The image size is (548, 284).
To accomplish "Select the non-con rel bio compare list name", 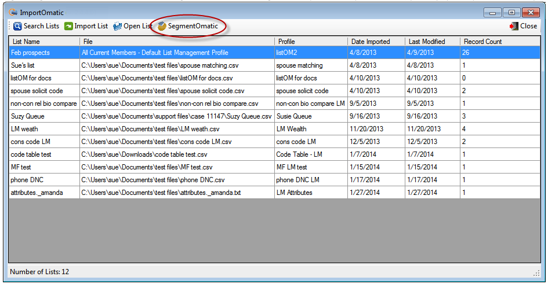I will [x=43, y=104].
